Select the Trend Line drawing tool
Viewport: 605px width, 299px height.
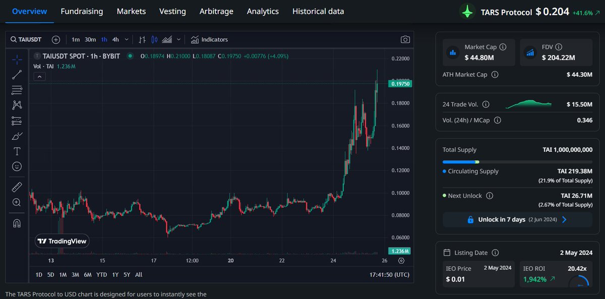coord(17,74)
